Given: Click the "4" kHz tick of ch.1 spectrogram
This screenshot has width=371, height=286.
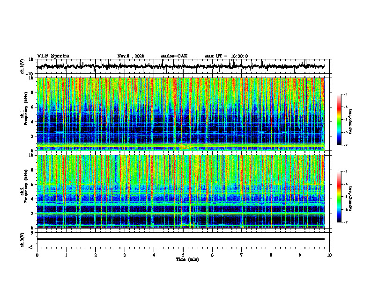Looking at the screenshot, I should 33,122.
